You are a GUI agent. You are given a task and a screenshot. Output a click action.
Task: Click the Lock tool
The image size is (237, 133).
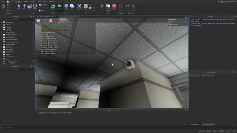[92, 8]
